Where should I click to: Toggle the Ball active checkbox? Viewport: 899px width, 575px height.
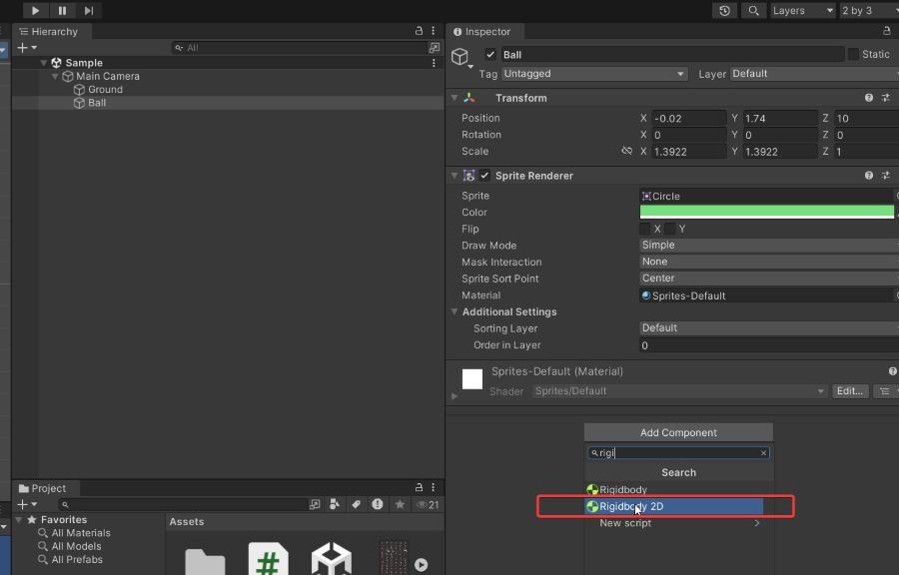pos(490,55)
